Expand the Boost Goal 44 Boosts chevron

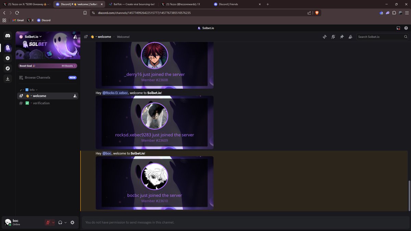[75, 66]
